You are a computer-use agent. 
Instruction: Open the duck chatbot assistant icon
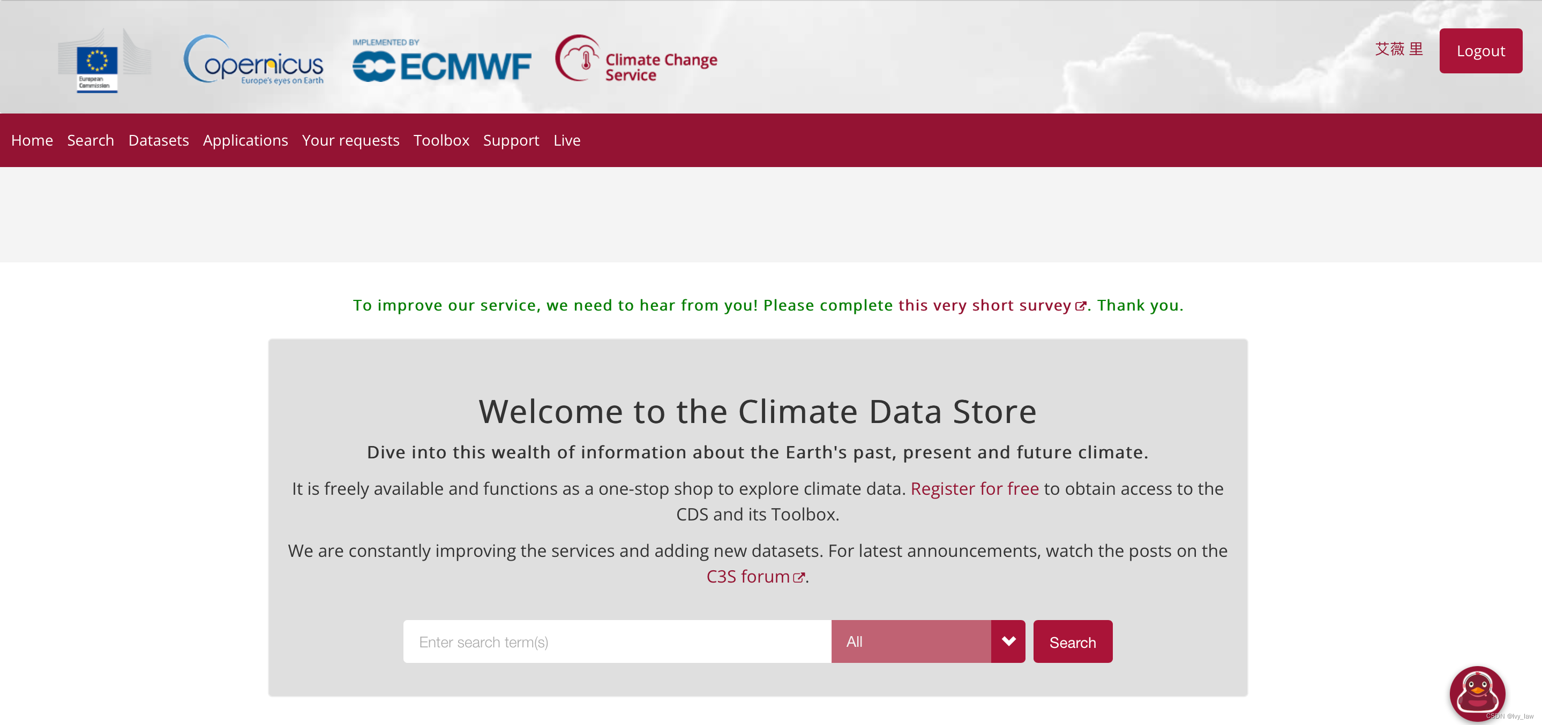[1477, 693]
